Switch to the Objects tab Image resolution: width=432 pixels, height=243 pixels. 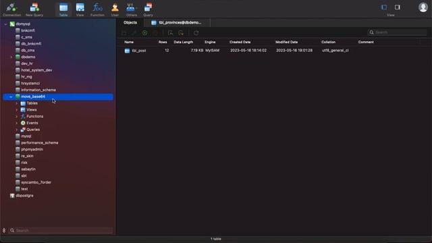point(130,22)
